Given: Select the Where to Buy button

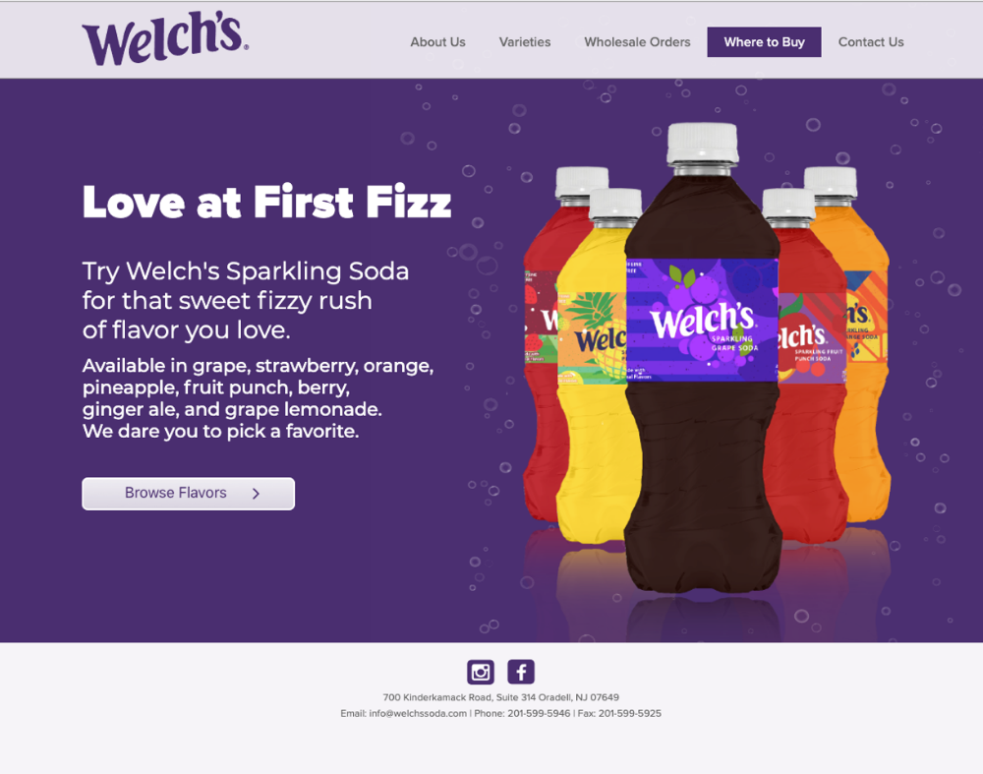Looking at the screenshot, I should 764,42.
